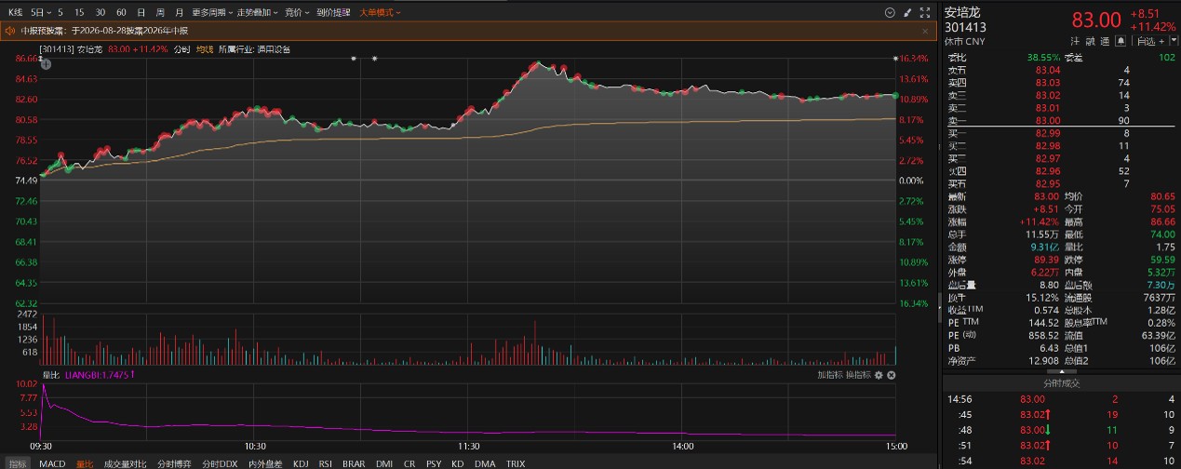The image size is (1181, 469).
Task: Open the 指标 tab at bottom
Action: point(18,462)
